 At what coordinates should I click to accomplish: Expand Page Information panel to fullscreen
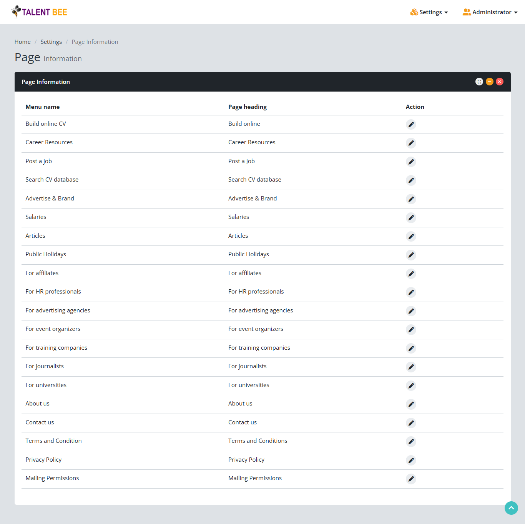point(479,82)
